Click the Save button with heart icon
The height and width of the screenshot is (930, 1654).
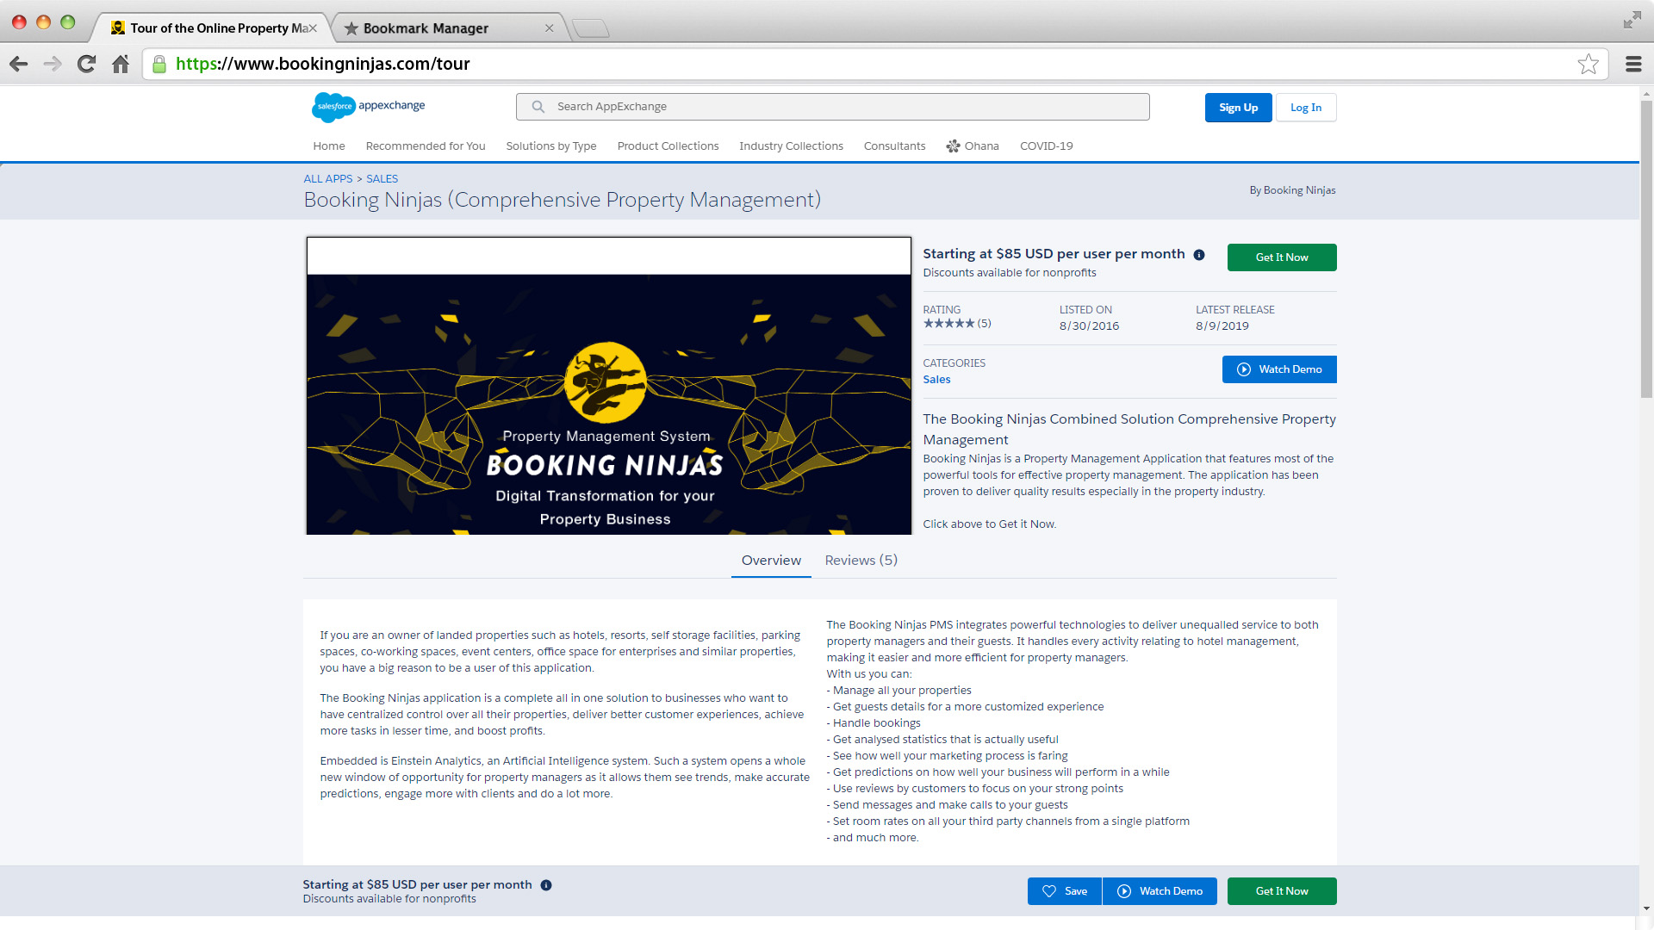click(x=1064, y=891)
